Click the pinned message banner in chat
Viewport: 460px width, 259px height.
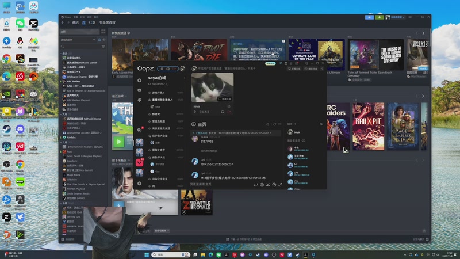coord(236,133)
